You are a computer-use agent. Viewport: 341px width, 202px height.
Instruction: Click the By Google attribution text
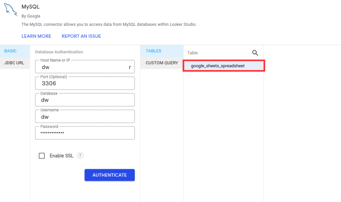(31, 16)
